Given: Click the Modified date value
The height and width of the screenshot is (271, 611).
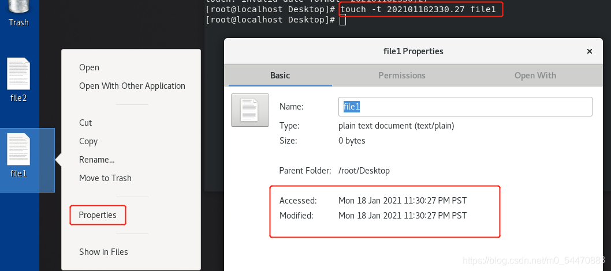Looking at the screenshot, I should [403, 216].
